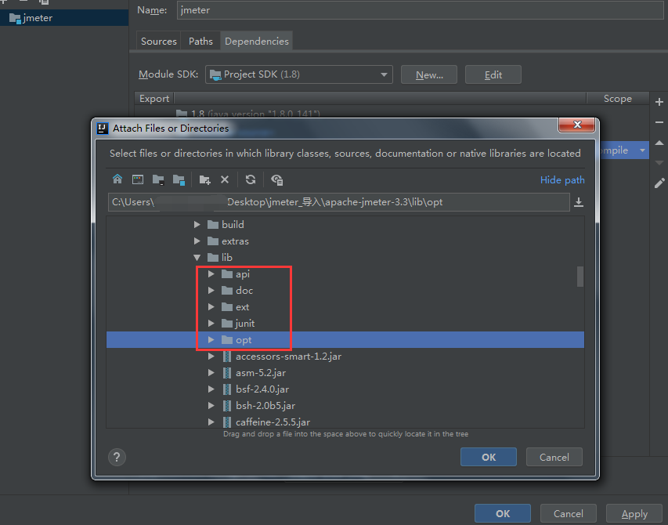Open Module SDK dropdown
This screenshot has width=668, height=525.
(x=299, y=74)
